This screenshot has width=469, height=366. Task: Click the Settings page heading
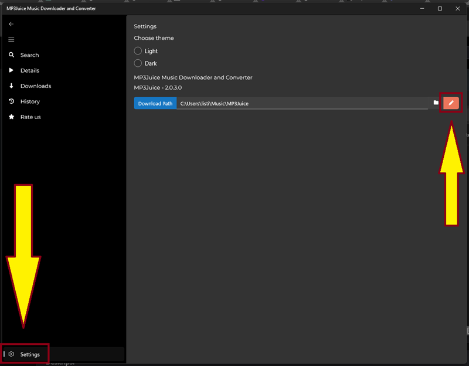[145, 26]
